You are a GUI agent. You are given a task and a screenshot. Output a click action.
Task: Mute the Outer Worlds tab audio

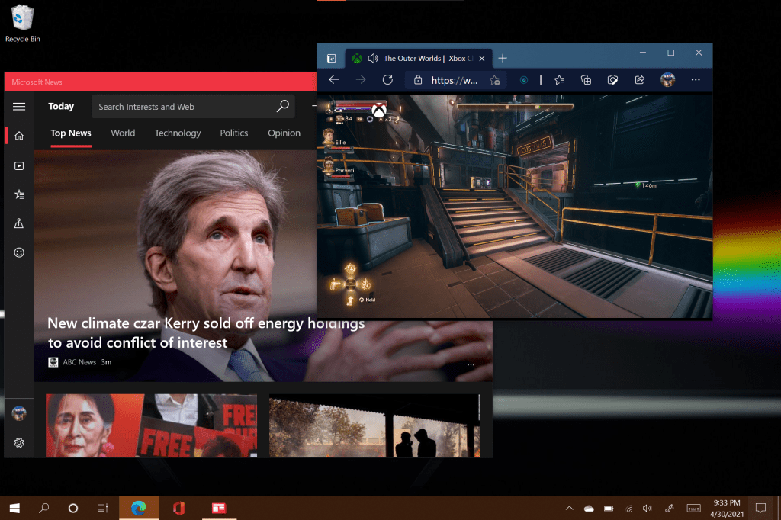pos(373,58)
